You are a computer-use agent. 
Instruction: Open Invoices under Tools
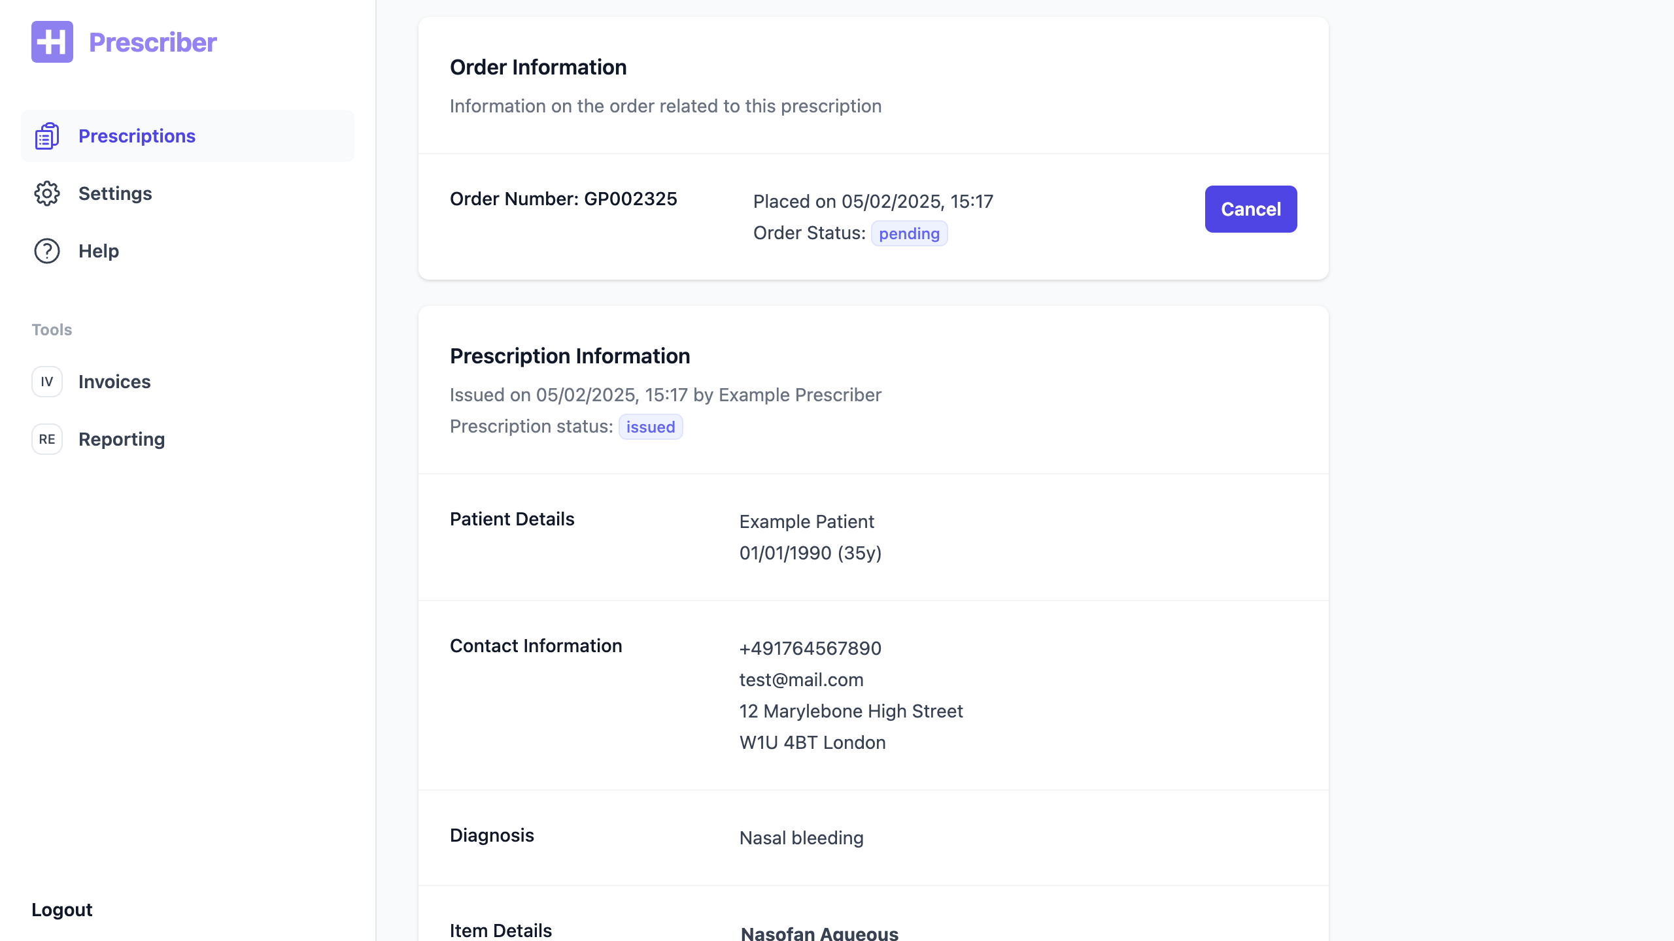tap(114, 382)
